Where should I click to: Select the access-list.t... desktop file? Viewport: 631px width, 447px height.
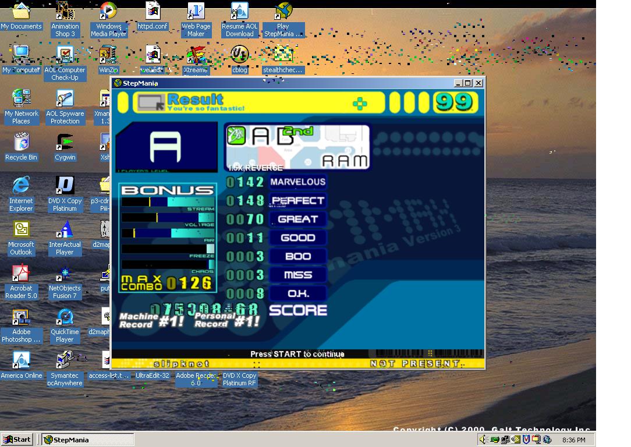109,375
